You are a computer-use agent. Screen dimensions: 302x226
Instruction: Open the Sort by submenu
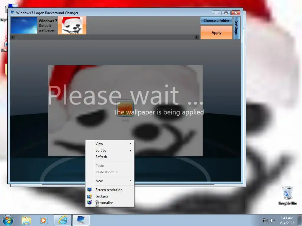click(x=110, y=150)
